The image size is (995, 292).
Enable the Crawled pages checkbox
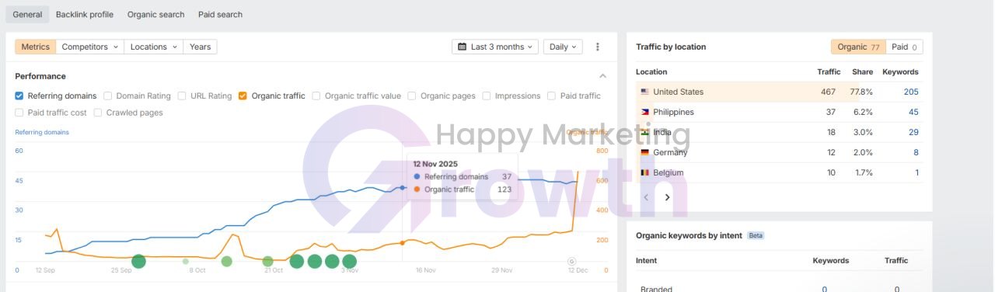coord(98,113)
